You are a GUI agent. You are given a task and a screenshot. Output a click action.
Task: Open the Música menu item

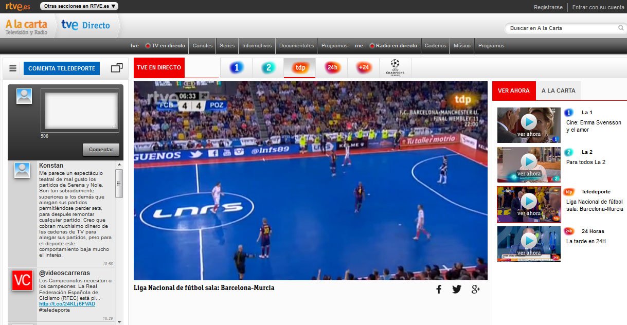coord(462,46)
